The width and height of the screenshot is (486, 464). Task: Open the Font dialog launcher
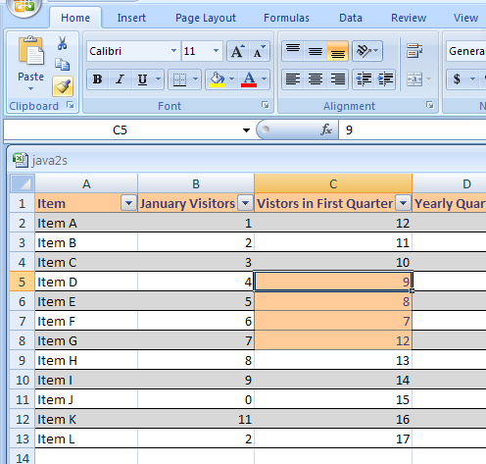pyautogui.click(x=266, y=105)
